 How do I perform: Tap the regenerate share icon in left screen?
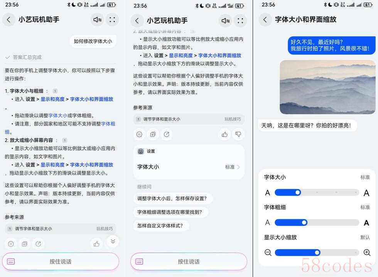(38, 244)
